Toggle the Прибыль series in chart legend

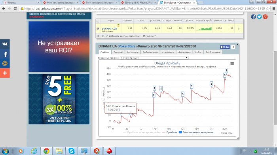(169, 132)
